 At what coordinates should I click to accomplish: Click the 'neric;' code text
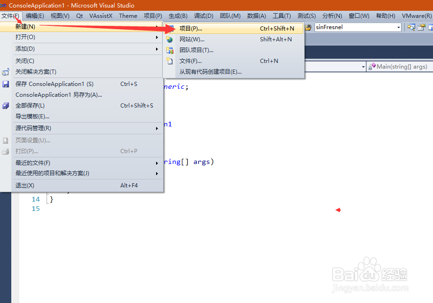(176, 86)
